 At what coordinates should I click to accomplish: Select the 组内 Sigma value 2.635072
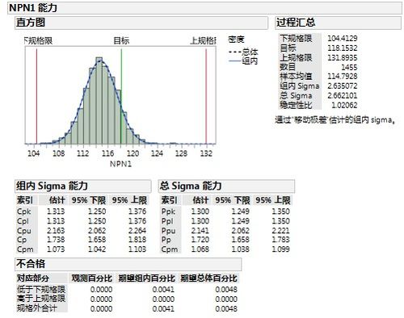pos(343,86)
